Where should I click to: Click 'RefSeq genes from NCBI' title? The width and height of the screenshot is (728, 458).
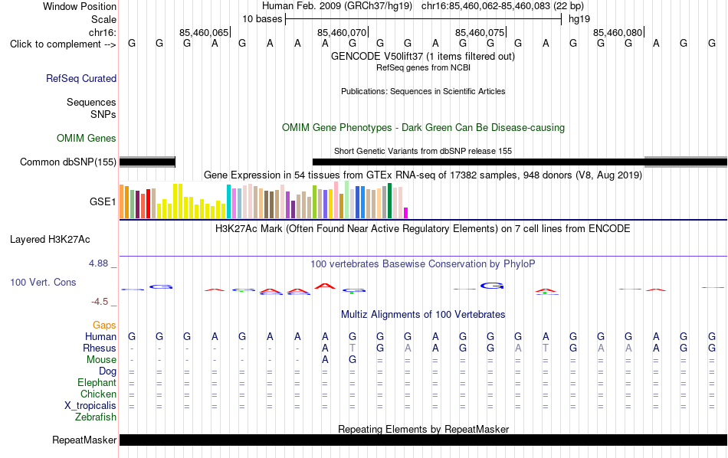424,67
